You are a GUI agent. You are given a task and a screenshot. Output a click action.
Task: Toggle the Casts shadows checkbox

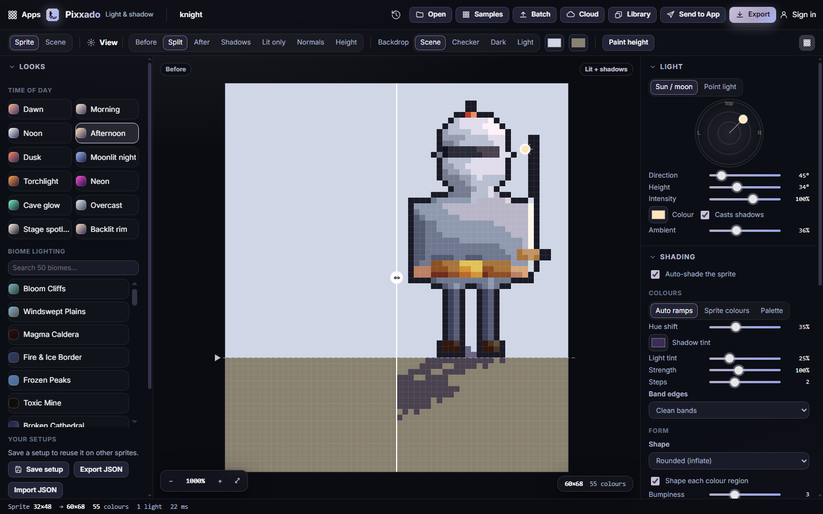click(705, 215)
